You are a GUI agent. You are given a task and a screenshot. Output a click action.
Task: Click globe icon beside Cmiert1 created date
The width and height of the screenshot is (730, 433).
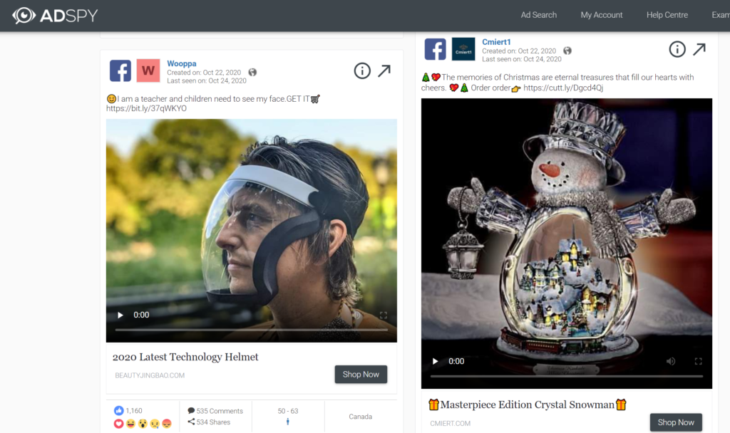[567, 51]
